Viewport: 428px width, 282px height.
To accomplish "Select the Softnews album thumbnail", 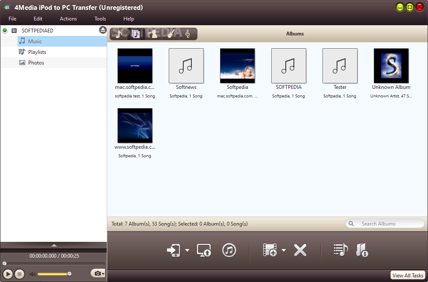I will tap(186, 66).
